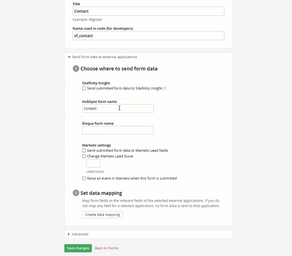This screenshot has width=292, height=256.
Task: Click the Name used in code field
Action: (148, 36)
